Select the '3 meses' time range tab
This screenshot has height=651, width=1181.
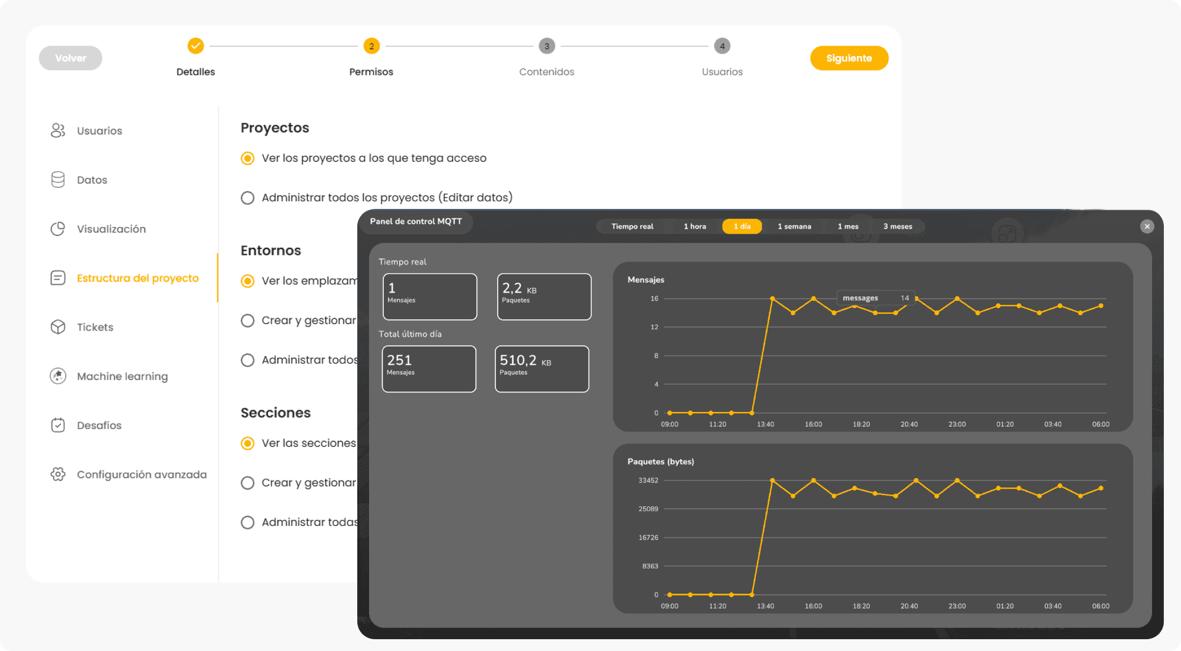coord(897,227)
